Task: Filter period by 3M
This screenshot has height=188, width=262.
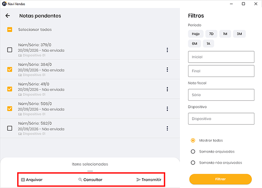Action: click(239, 34)
